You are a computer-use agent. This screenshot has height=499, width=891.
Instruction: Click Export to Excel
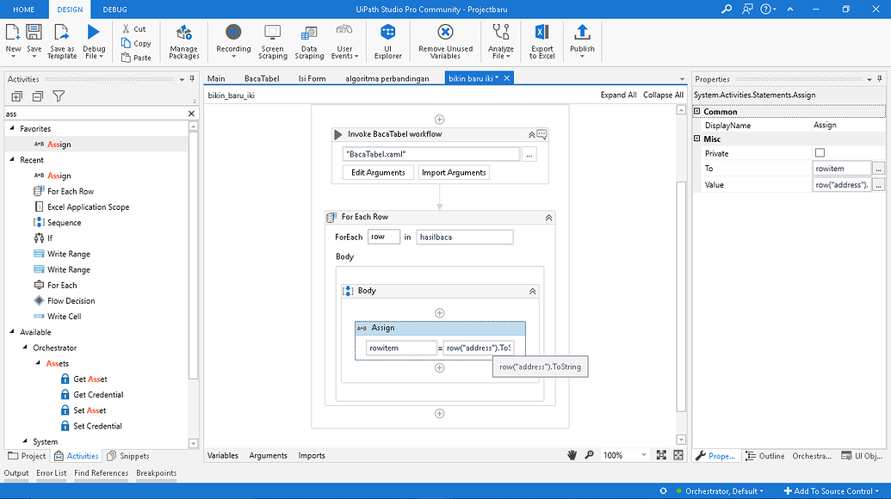542,41
